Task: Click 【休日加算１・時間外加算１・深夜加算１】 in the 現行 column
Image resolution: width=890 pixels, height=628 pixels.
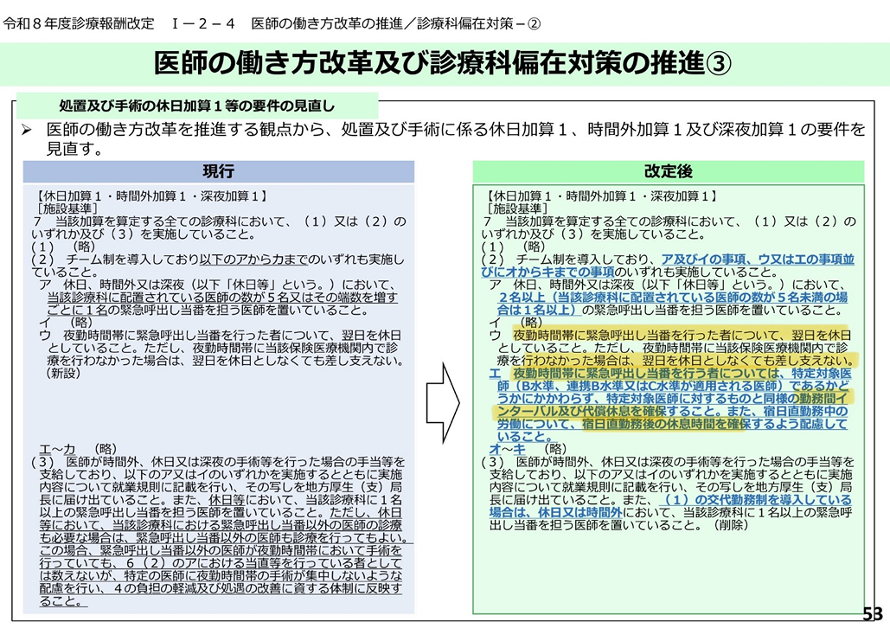Action: (150, 196)
